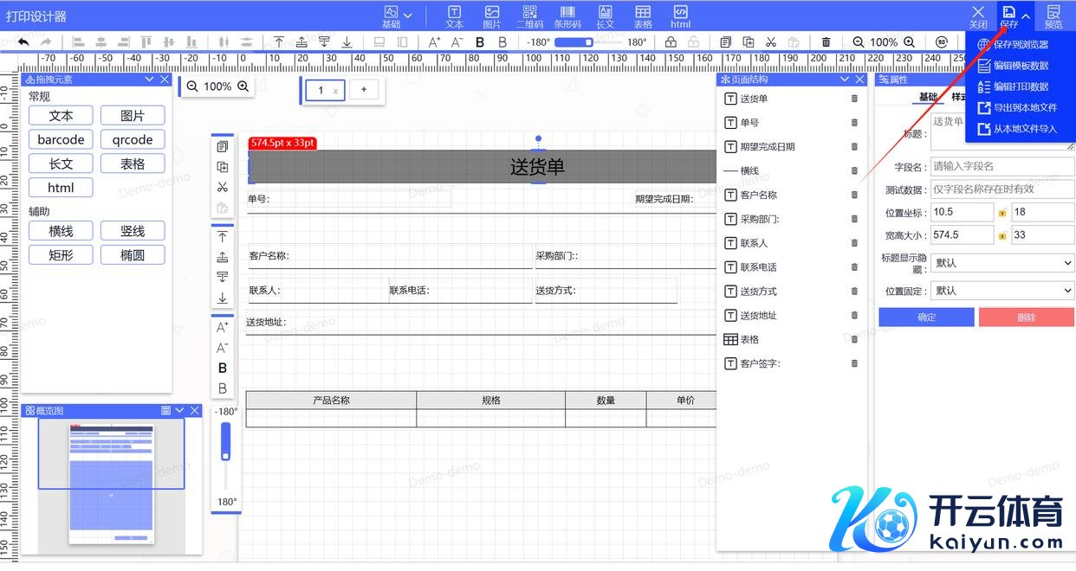
Task: Toggle the width-height ratio lock icon
Action: [1002, 235]
